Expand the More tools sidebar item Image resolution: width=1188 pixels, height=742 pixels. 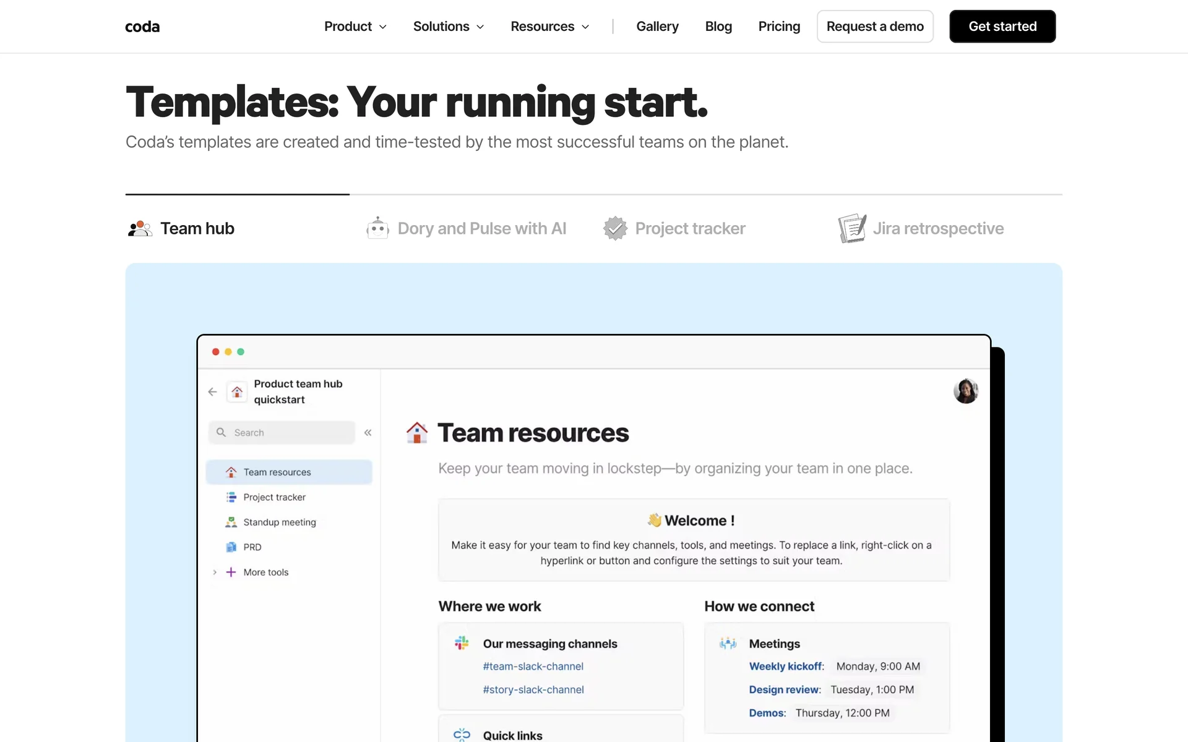pos(215,573)
